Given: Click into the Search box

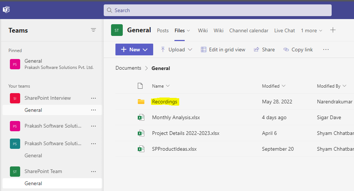Looking at the screenshot, I should click(217, 10).
